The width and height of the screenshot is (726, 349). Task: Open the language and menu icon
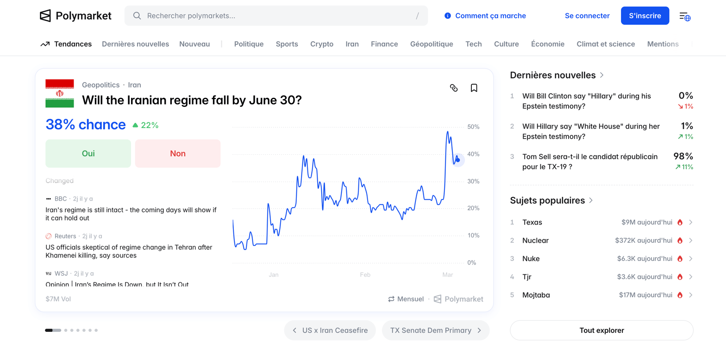coord(685,16)
